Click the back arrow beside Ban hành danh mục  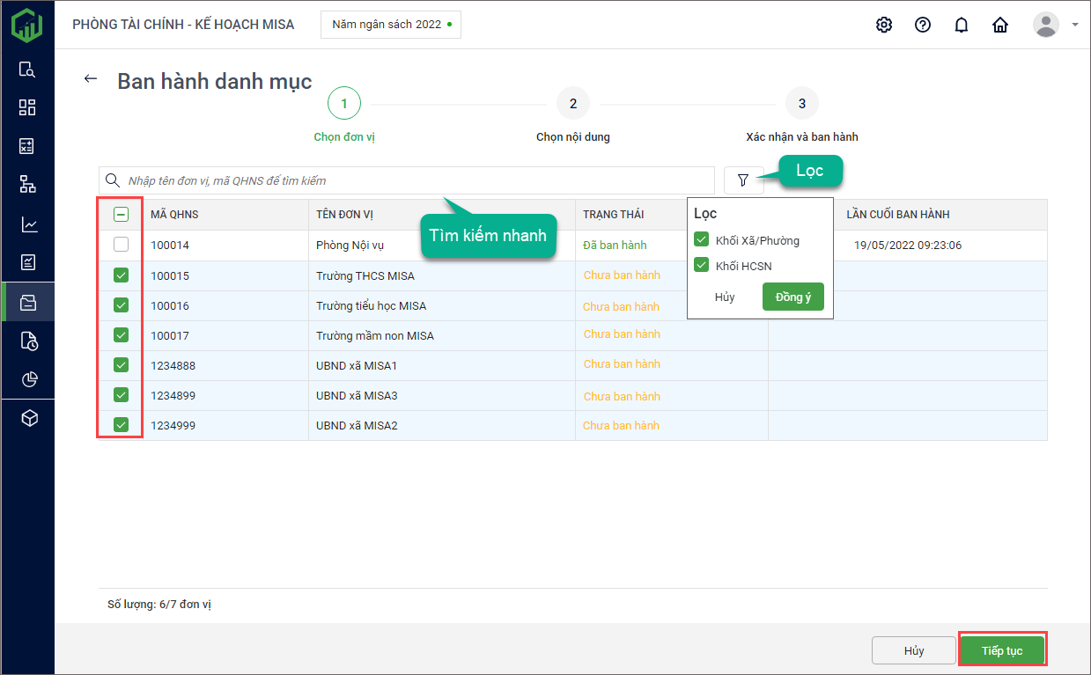point(90,79)
